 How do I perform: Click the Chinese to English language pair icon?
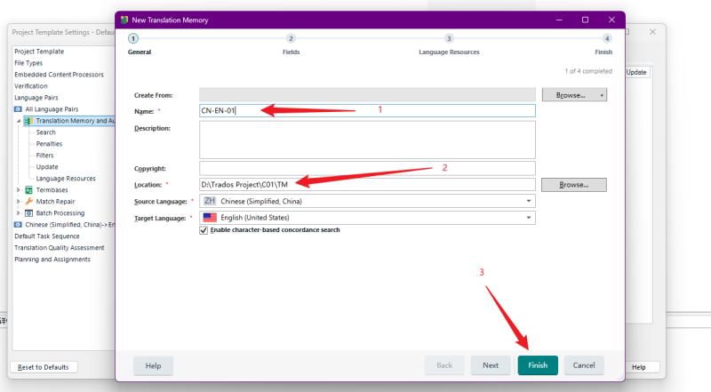(x=18, y=225)
